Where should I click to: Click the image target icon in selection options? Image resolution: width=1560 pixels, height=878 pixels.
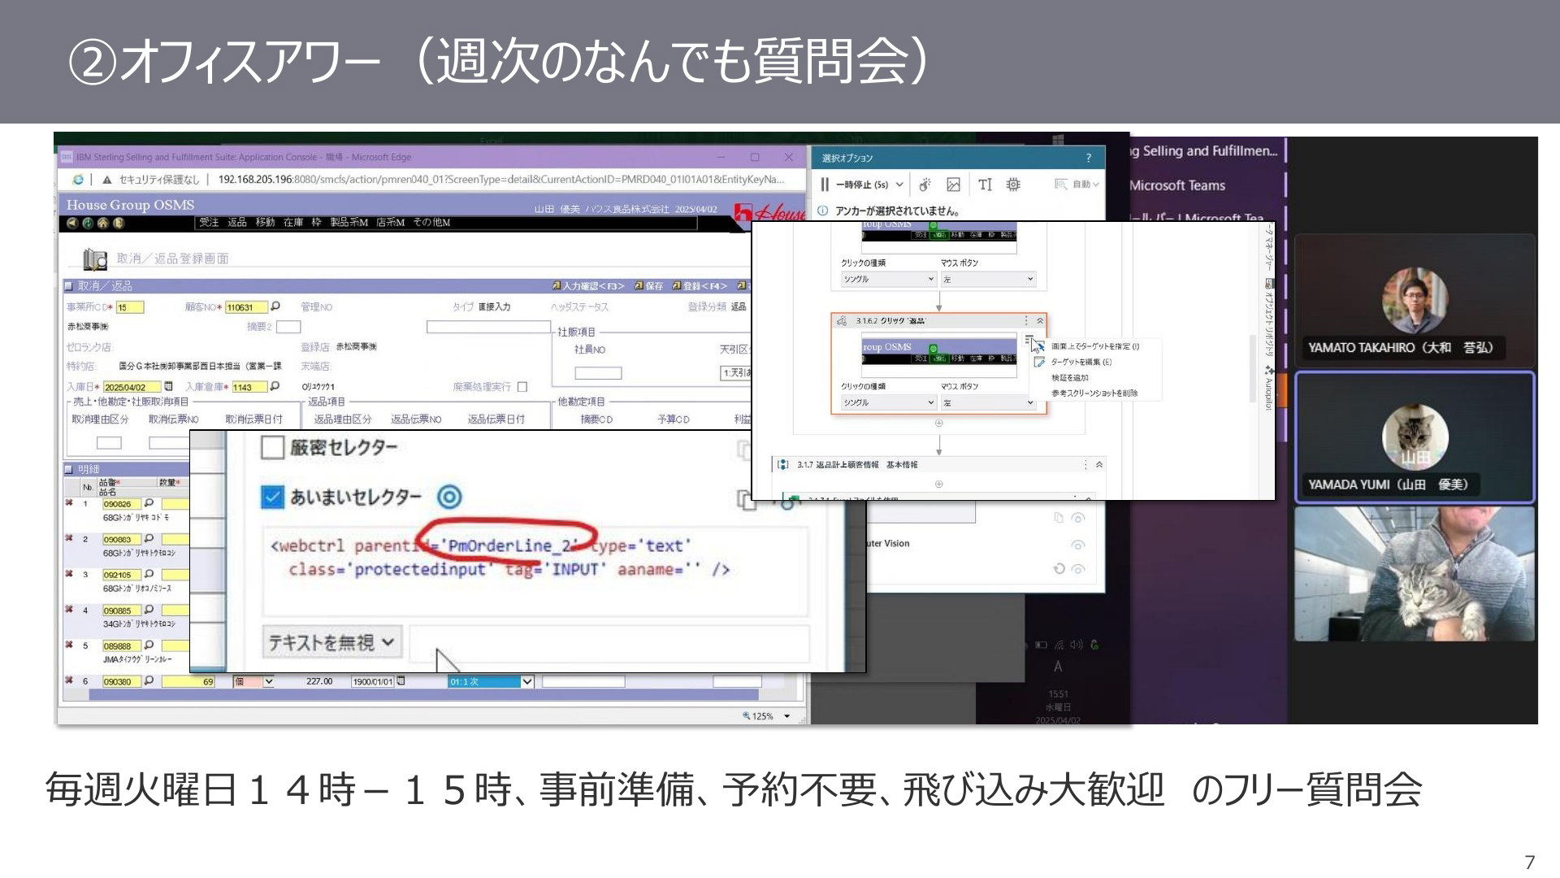coord(954,185)
